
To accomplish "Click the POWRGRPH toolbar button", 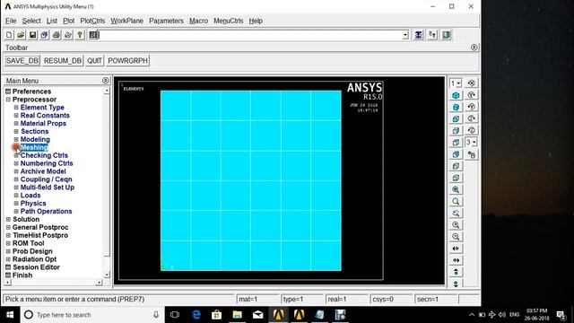I will (x=127, y=60).
